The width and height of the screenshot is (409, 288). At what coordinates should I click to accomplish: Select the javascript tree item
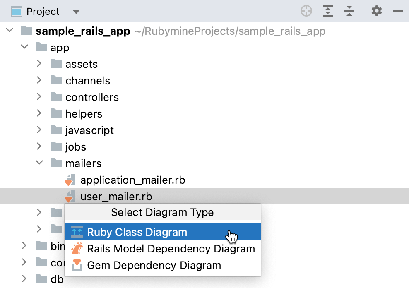coord(89,130)
